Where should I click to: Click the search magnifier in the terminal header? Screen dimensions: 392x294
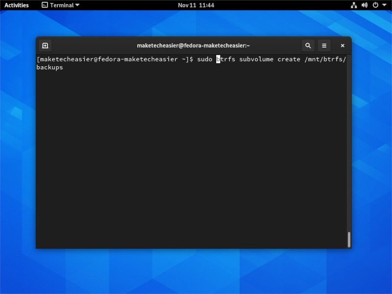click(308, 45)
